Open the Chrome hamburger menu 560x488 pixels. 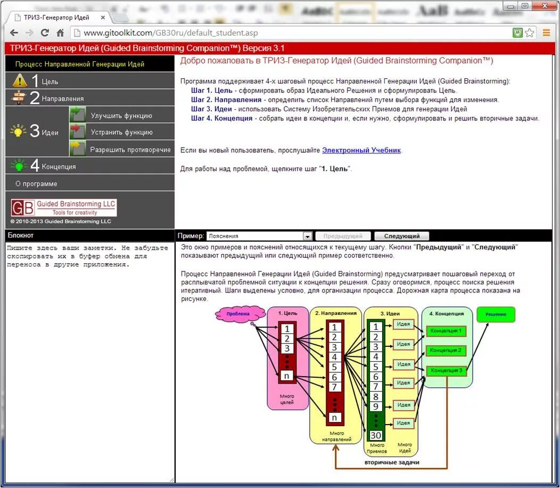tap(546, 33)
